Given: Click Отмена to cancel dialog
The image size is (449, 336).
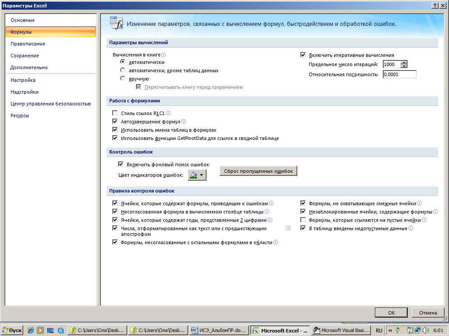Looking at the screenshot, I should [428, 312].
